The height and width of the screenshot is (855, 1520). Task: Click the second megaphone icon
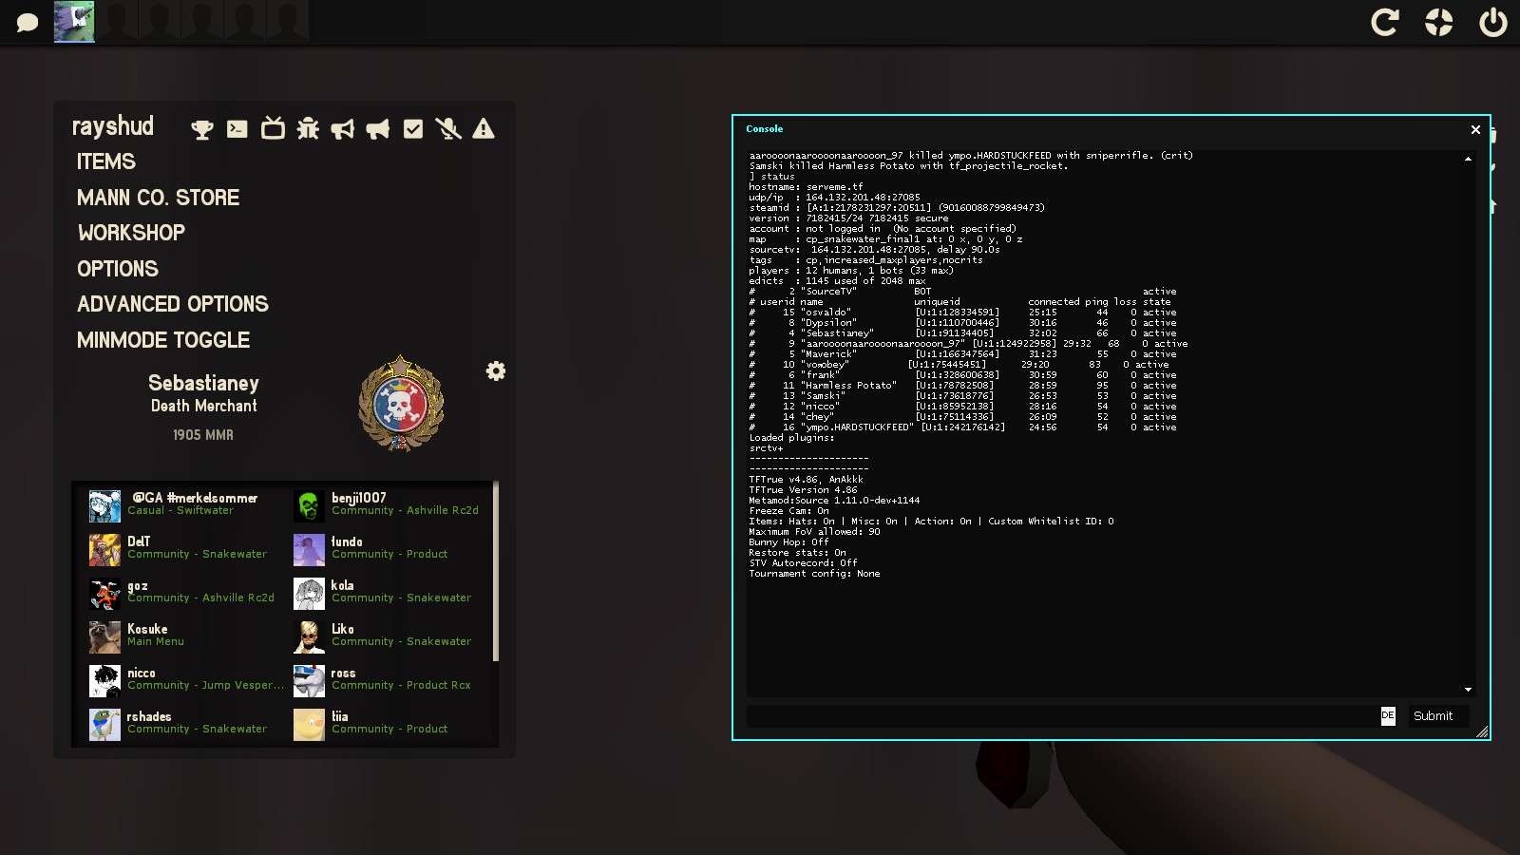[x=378, y=129]
